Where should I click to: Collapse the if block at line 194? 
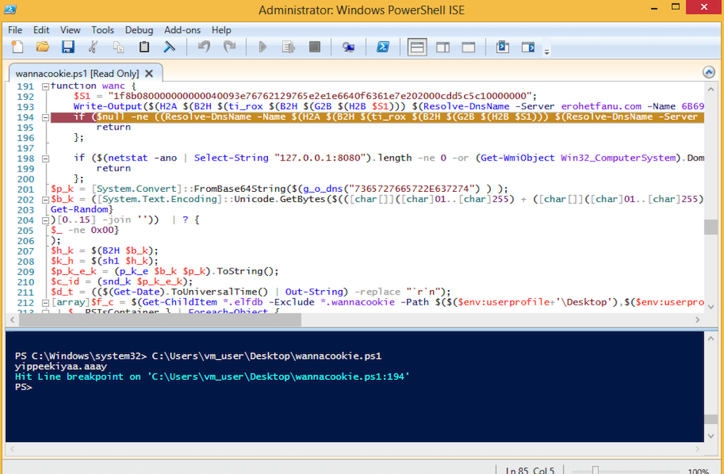click(45, 117)
